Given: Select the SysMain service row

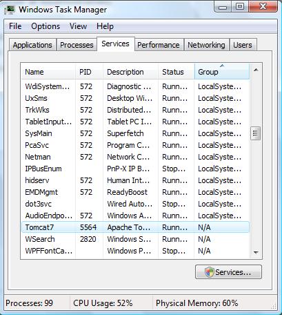Looking at the screenshot, I should [x=135, y=133].
